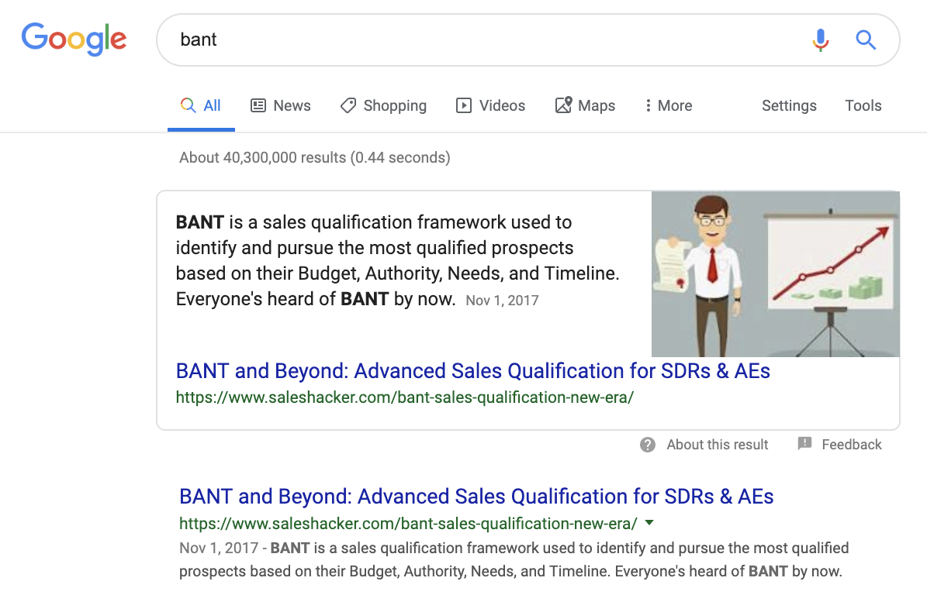Click the Videos play icon

(464, 106)
